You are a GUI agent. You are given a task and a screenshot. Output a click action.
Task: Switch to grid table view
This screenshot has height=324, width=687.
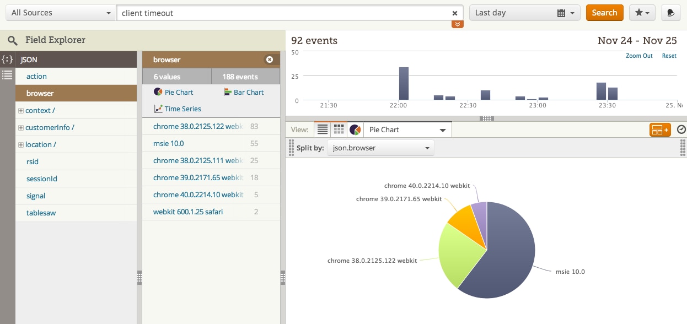tap(339, 129)
